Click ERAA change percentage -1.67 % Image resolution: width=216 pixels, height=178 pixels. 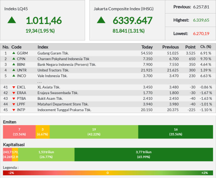click(x=206, y=93)
